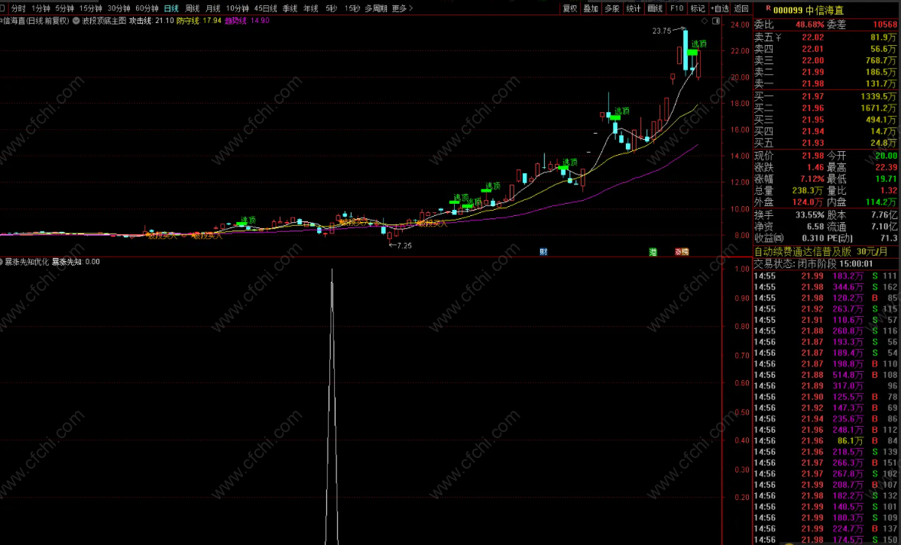Click the 14:55 tick with 183.2万
The width and height of the screenshot is (901, 545).
click(825, 276)
